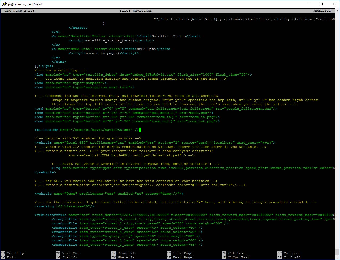Click the terminal vertical scrollbar thumb
The height and width of the screenshot is (260, 340).
point(338,251)
